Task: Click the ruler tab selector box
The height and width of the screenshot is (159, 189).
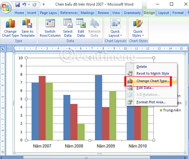Action: (x=2, y=49)
